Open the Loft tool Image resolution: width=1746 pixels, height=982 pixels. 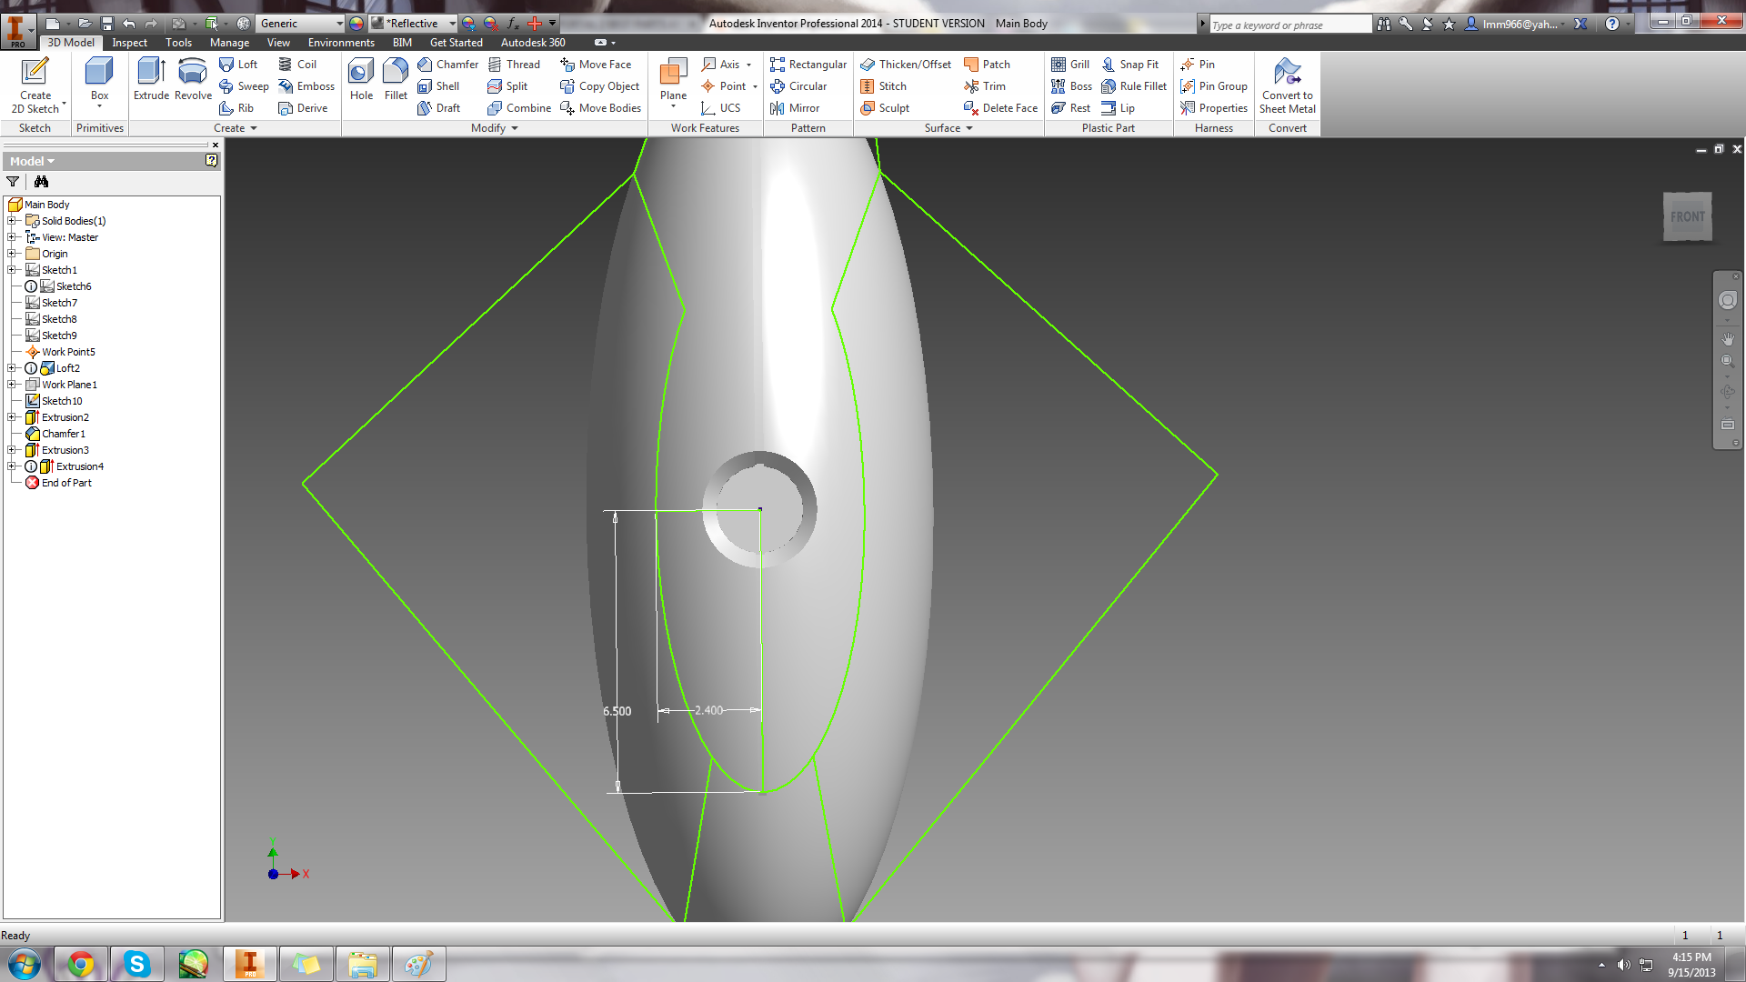[x=238, y=65]
